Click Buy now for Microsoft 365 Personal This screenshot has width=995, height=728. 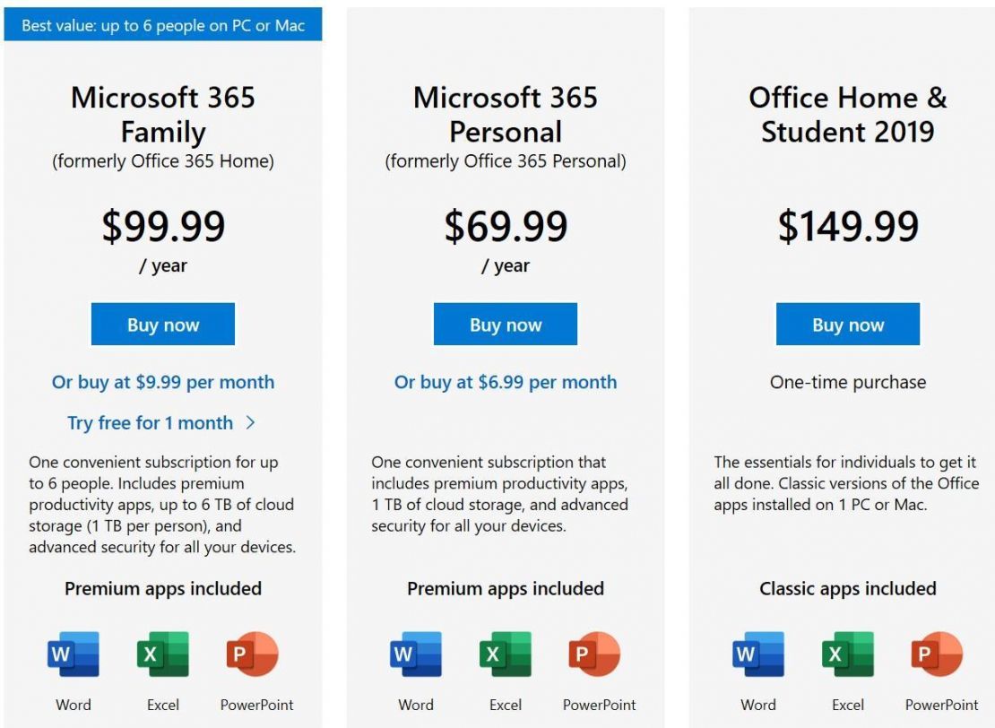(505, 324)
